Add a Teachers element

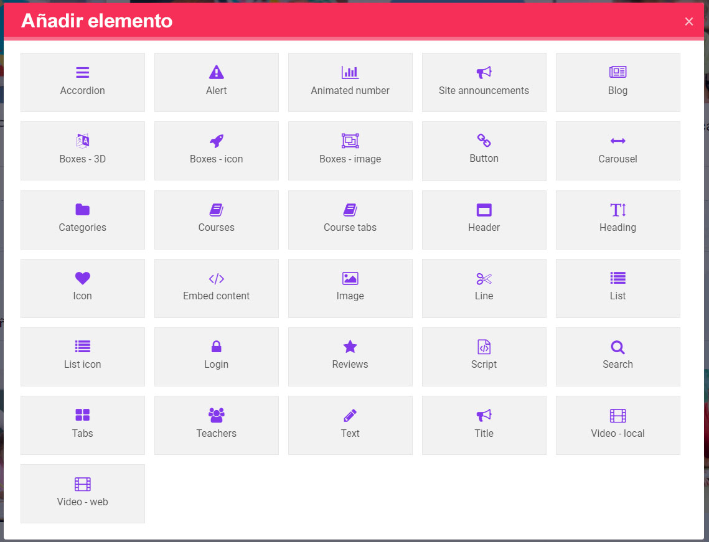216,425
